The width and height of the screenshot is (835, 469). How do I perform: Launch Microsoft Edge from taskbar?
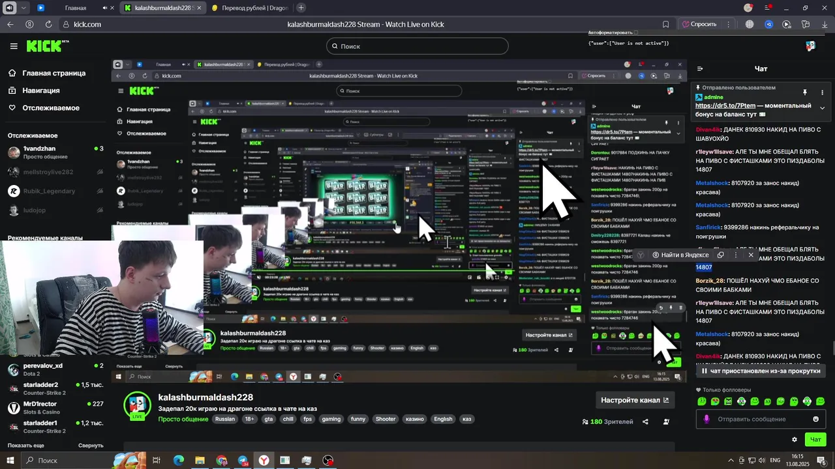click(179, 461)
